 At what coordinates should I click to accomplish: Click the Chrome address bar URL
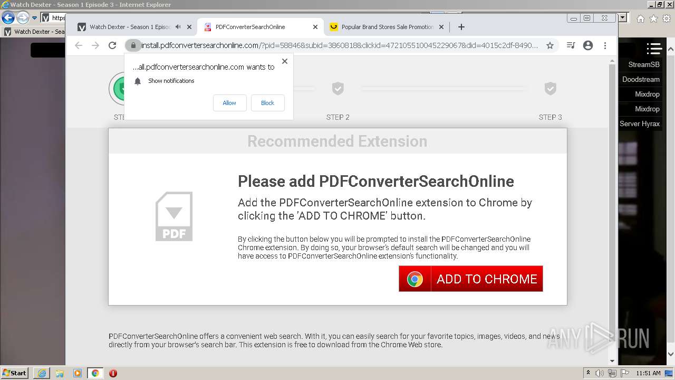[340, 45]
